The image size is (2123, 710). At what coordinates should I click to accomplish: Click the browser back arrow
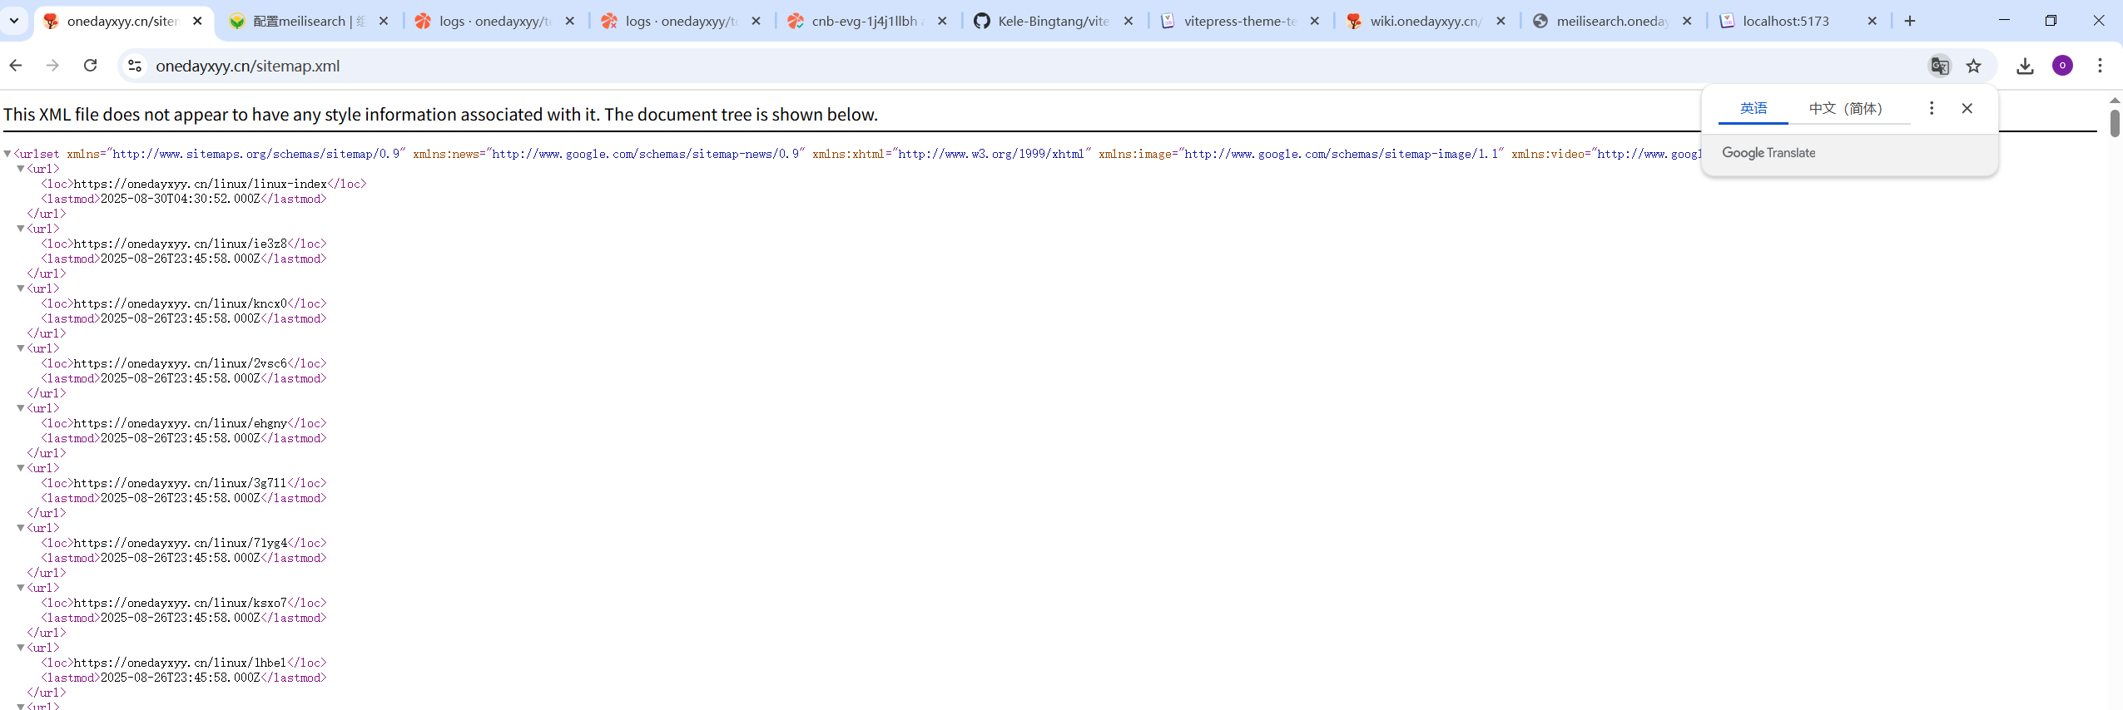click(16, 66)
